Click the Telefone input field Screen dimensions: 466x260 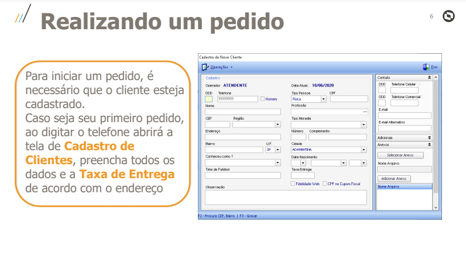(238, 99)
